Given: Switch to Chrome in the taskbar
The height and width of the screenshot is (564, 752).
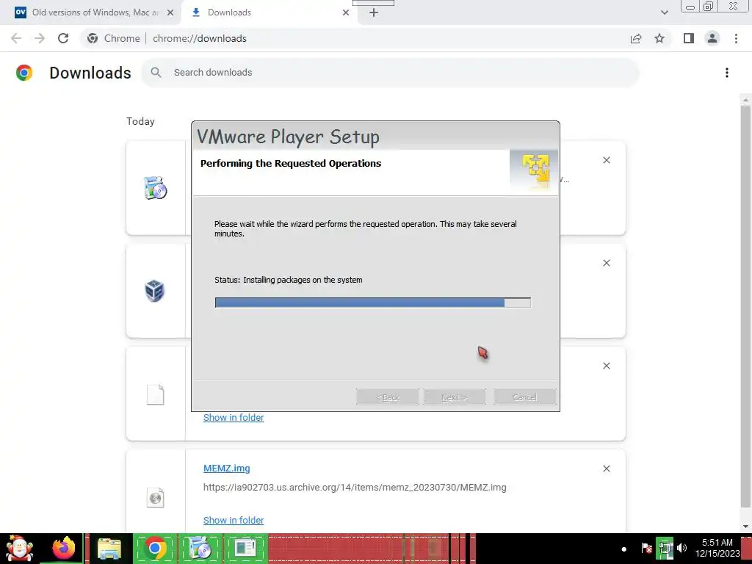Looking at the screenshot, I should (x=154, y=549).
